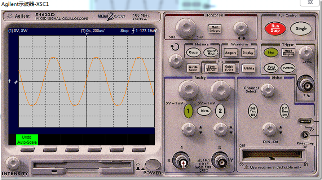Click the Acquire waveform button
The height and width of the screenshot is (180, 322).
click(231, 53)
